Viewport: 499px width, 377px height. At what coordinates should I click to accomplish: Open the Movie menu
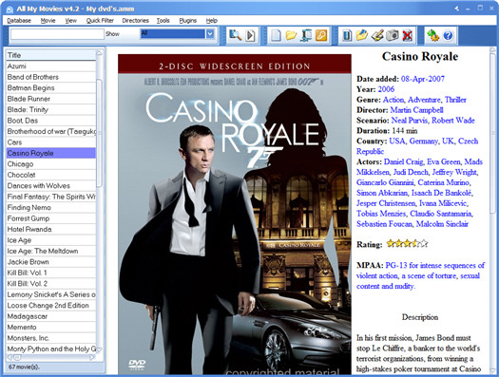coord(48,21)
